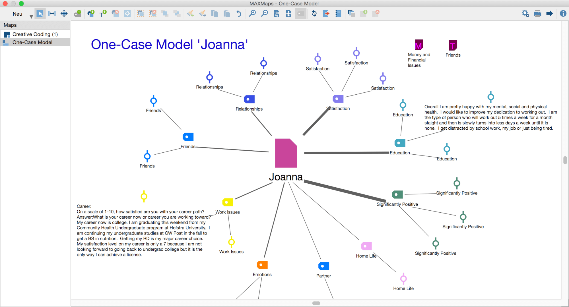Toggle the gray code label button

301,13
